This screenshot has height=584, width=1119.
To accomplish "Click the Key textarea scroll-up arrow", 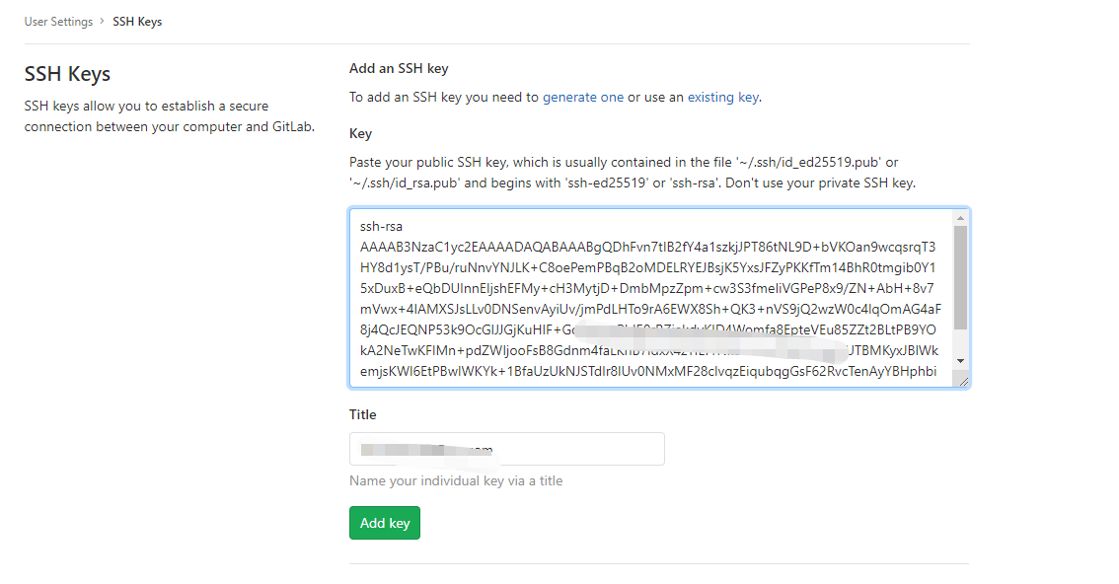I will [x=961, y=217].
